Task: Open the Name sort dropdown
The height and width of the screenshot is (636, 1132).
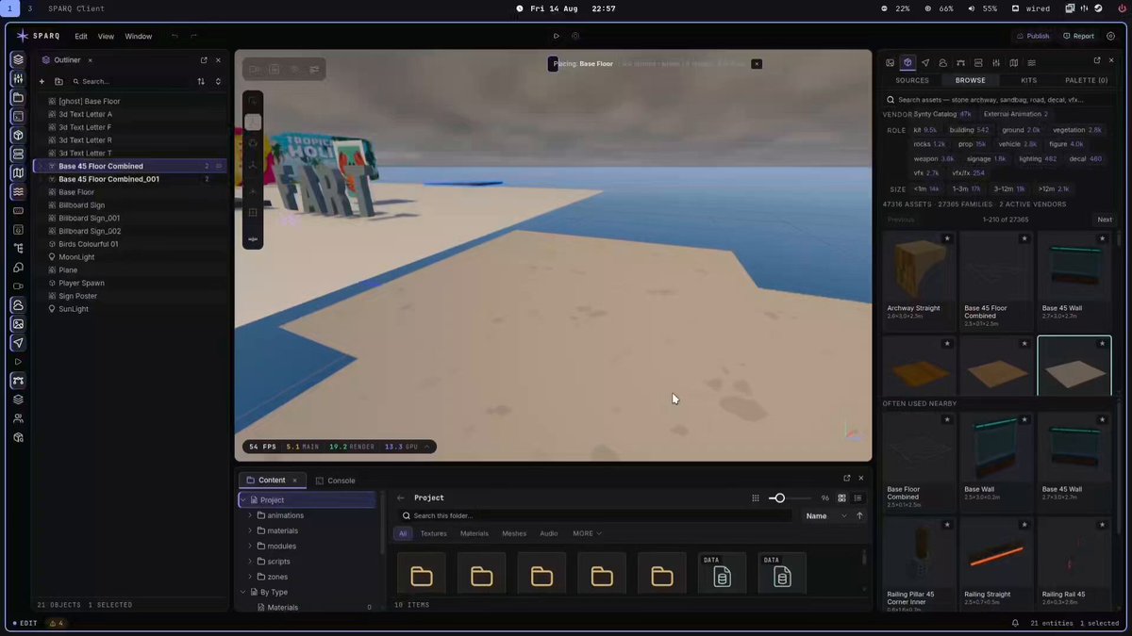Action: pyautogui.click(x=825, y=515)
